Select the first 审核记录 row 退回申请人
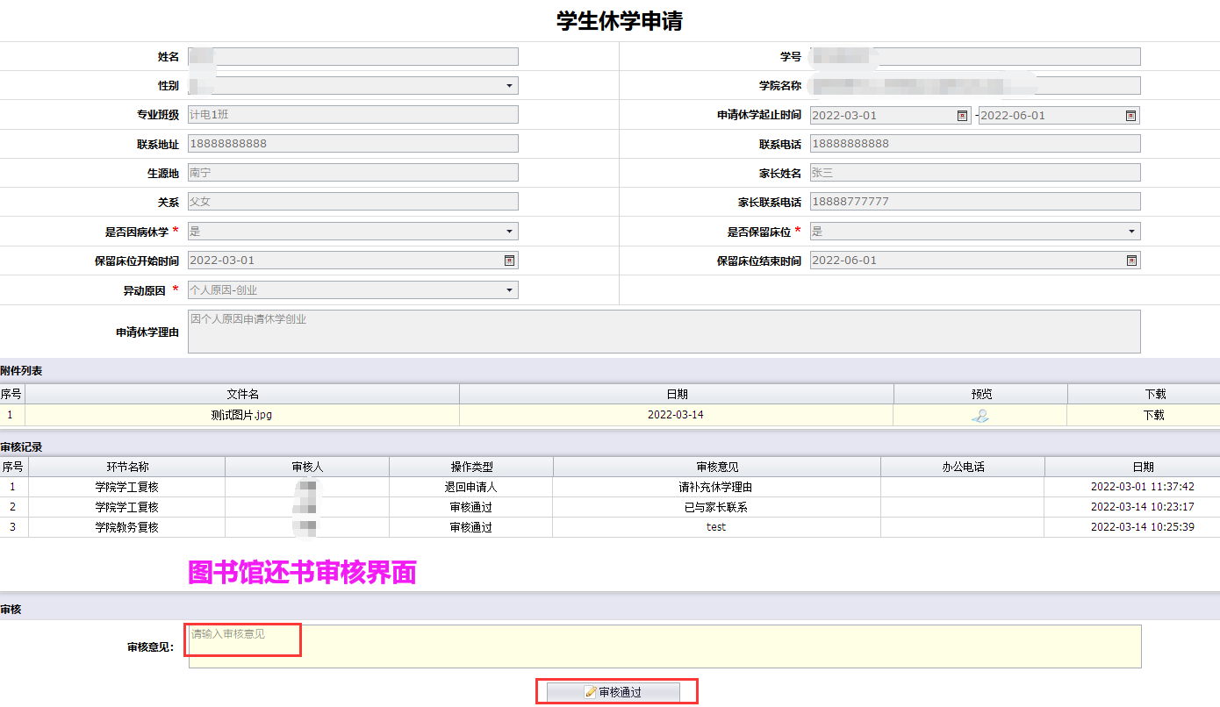Viewport: 1220px width, 707px height. tap(470, 487)
